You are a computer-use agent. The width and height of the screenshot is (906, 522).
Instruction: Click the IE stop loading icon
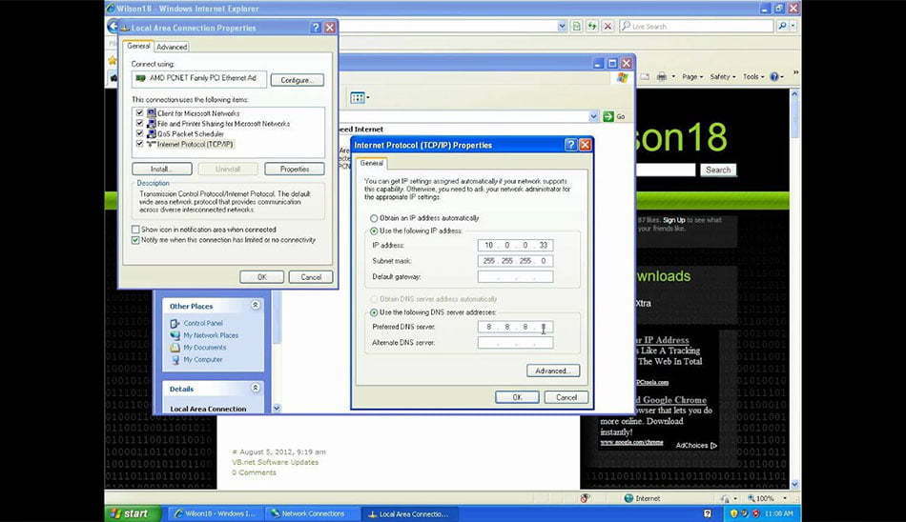607,26
